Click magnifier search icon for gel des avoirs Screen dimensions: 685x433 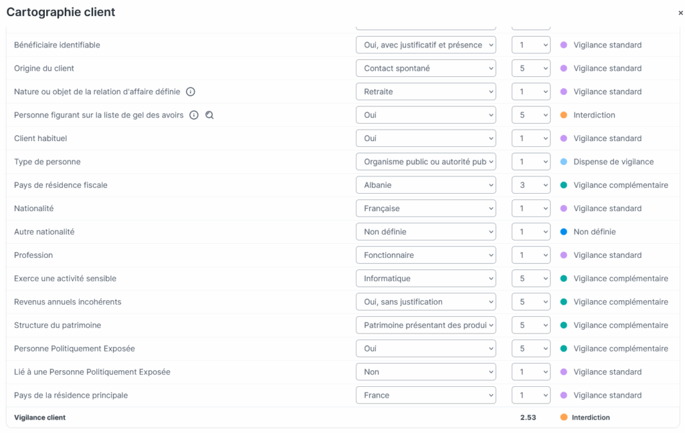pyautogui.click(x=209, y=115)
